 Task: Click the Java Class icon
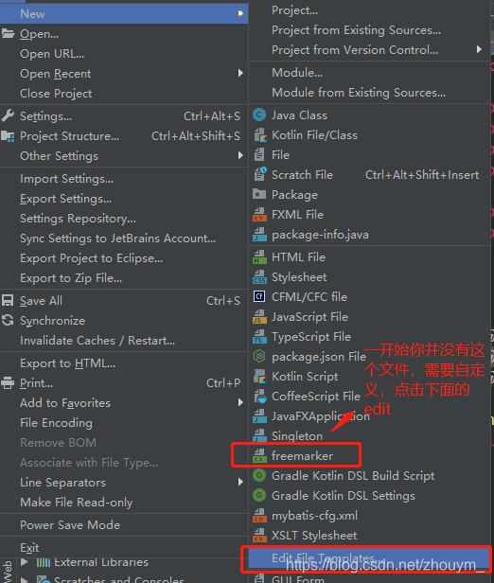click(x=259, y=115)
